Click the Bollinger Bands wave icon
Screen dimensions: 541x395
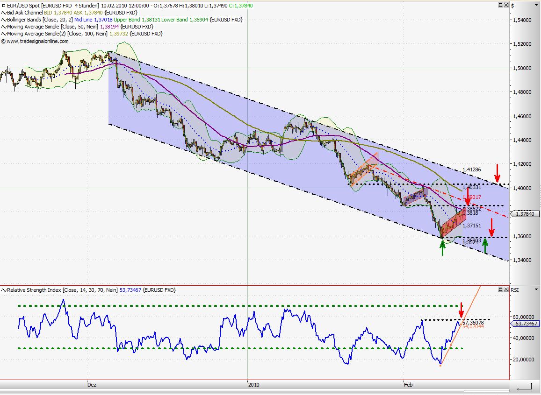tap(3, 20)
